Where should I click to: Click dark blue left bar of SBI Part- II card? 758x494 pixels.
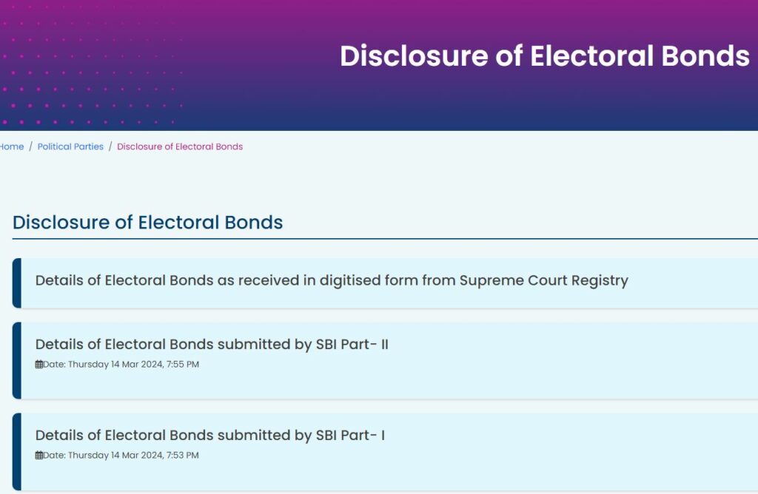pyautogui.click(x=17, y=360)
